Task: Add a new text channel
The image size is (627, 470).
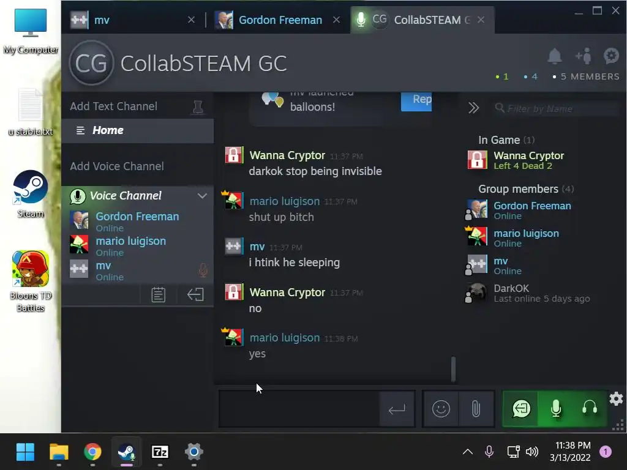Action: (x=113, y=106)
